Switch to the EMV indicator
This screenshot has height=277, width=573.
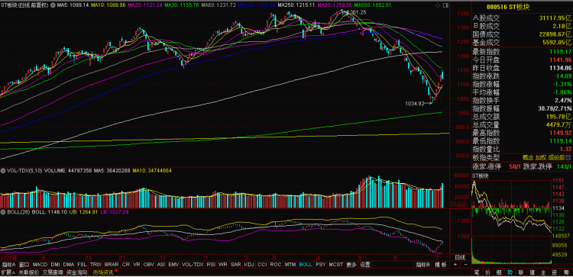point(173,265)
